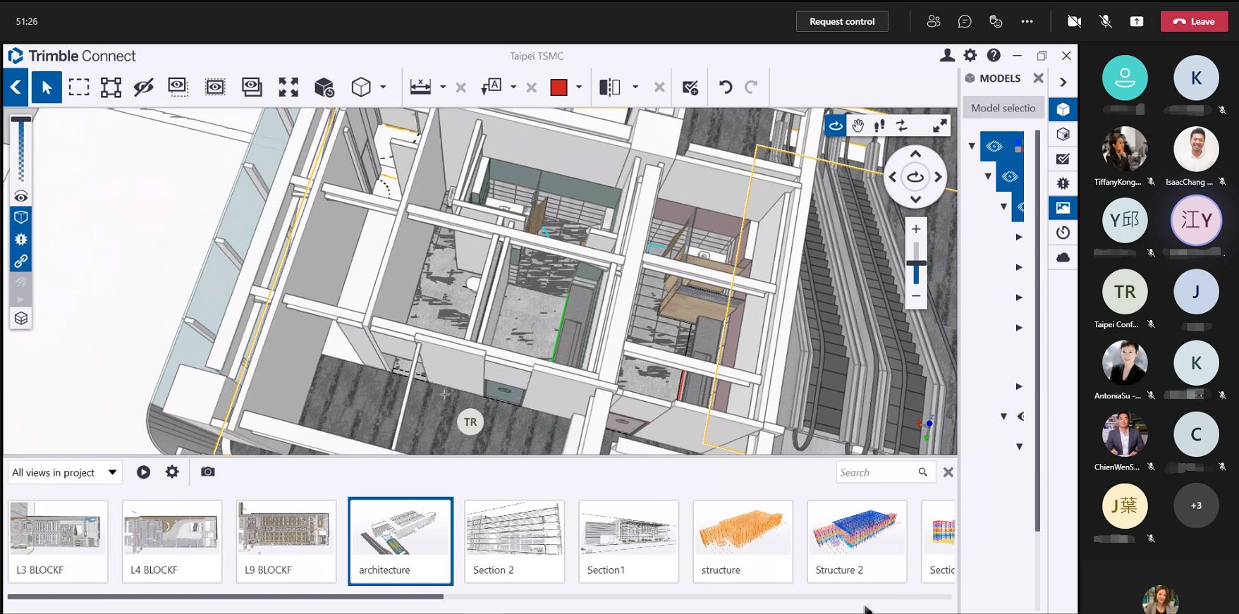Click the measure tool icon
1239x614 pixels.
point(420,87)
